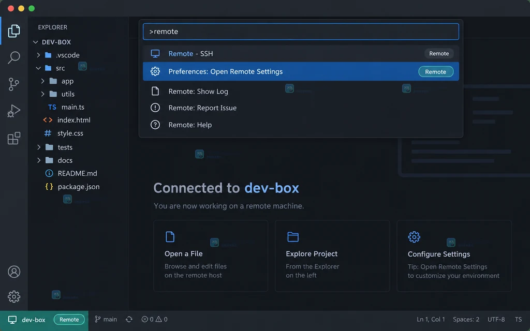Click the hash icon for style.css
The image size is (530, 331).
48,133
